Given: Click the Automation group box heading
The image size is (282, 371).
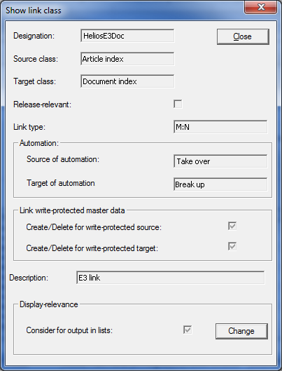Looking at the screenshot, I should tap(39, 143).
